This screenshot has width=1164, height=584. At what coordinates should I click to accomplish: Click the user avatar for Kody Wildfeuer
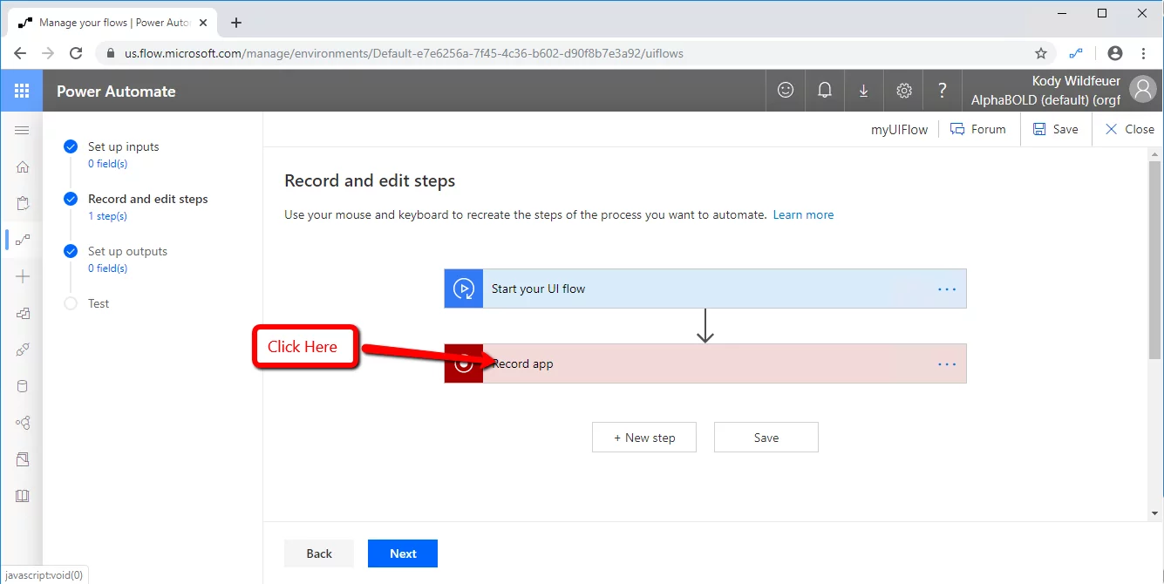[1142, 90]
